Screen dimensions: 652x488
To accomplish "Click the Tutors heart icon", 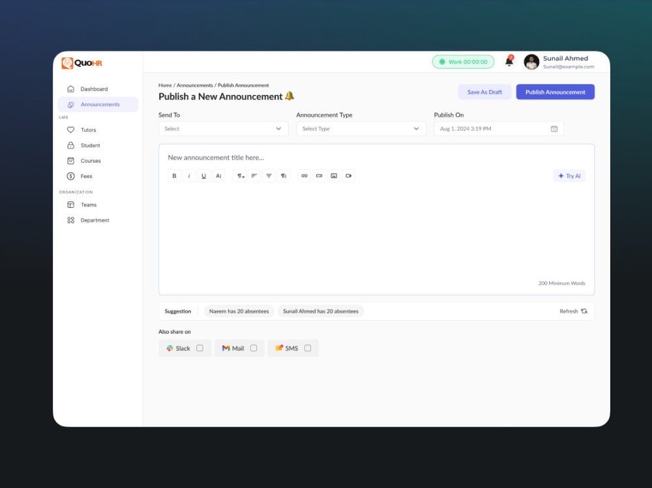I will [x=70, y=130].
